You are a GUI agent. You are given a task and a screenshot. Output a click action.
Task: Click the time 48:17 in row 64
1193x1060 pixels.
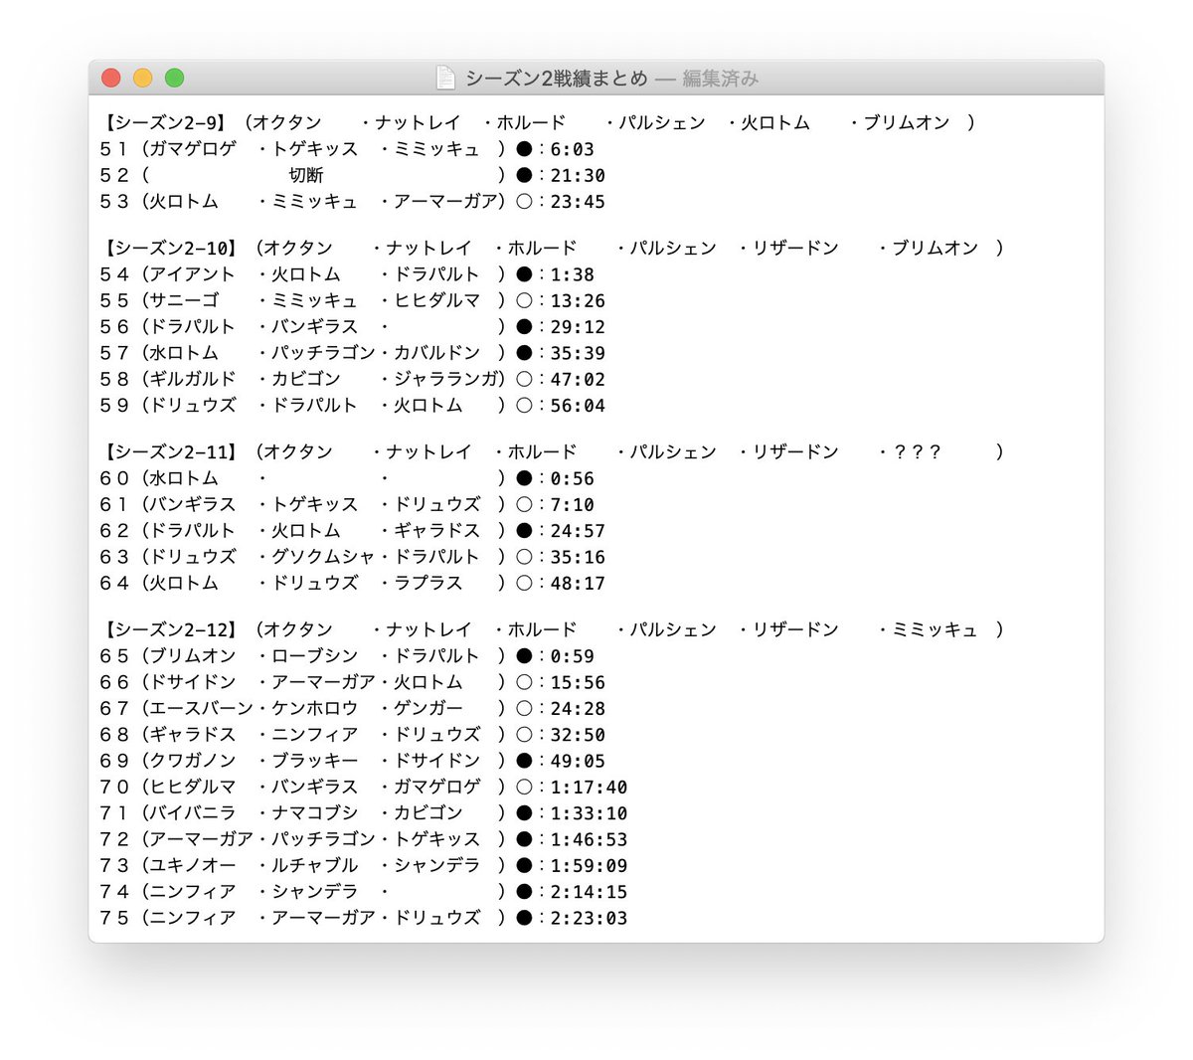(578, 583)
